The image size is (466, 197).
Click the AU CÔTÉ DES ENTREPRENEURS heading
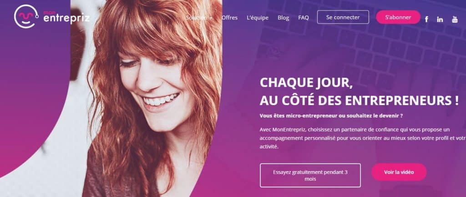point(360,101)
